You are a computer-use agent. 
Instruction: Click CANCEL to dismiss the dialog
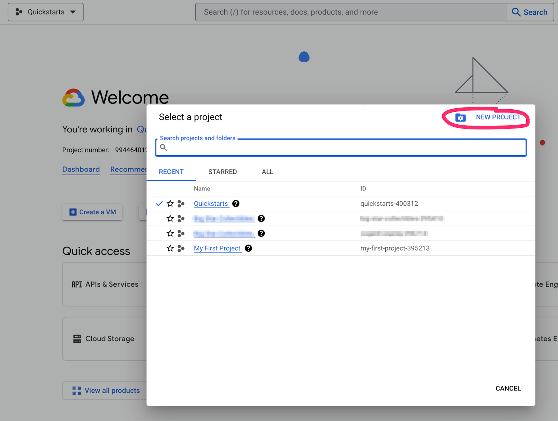point(508,388)
